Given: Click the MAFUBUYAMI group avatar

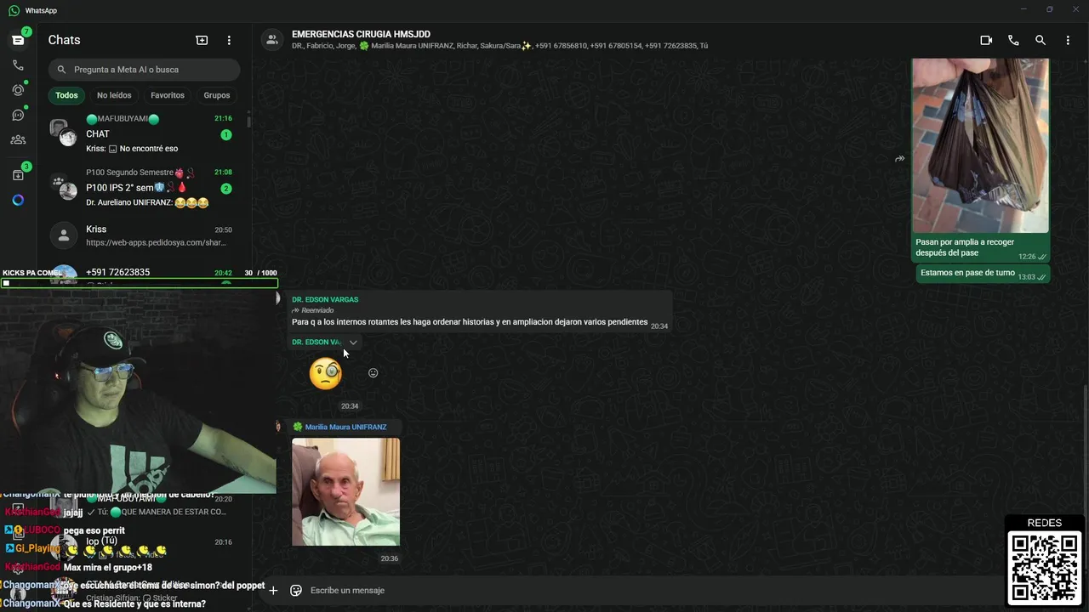Looking at the screenshot, I should (x=64, y=133).
